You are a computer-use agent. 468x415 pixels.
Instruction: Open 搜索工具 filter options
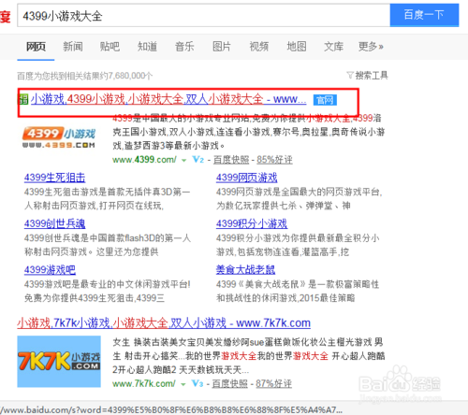372,76
